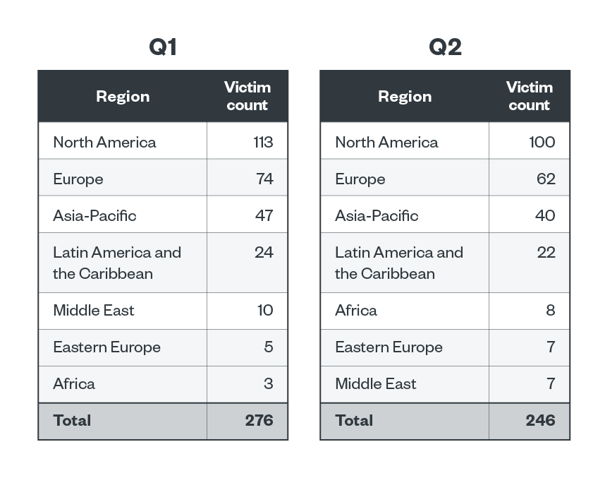
Task: Click Middle East cell in Q2 table
Action: coord(376,383)
